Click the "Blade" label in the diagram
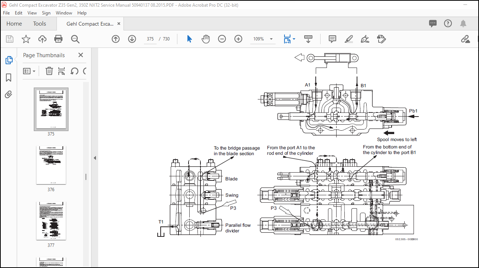 [231, 179]
